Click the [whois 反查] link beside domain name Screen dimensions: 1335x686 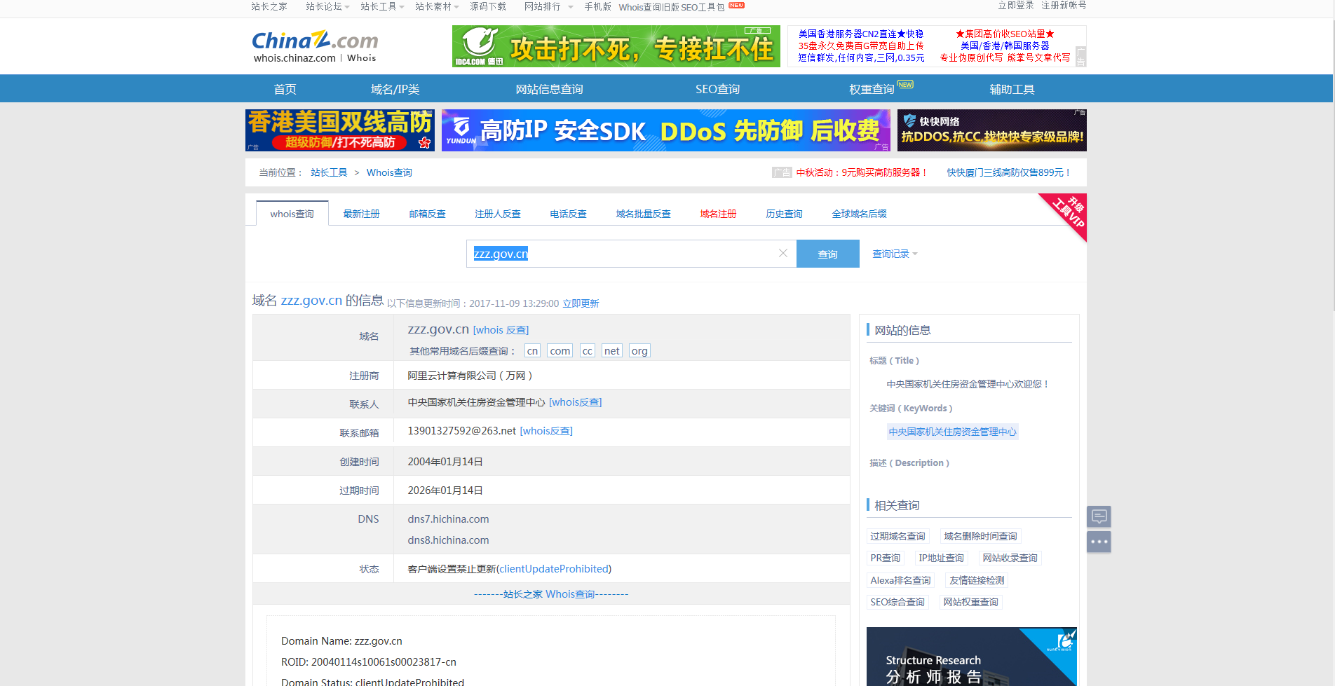501,330
